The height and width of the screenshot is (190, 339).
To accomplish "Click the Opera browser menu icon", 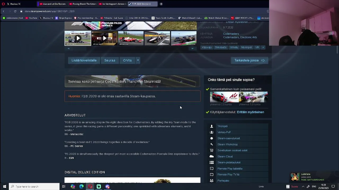I will coord(3,4).
